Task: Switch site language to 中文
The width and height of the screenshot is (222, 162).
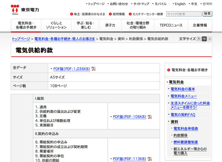Action: pos(194,4)
